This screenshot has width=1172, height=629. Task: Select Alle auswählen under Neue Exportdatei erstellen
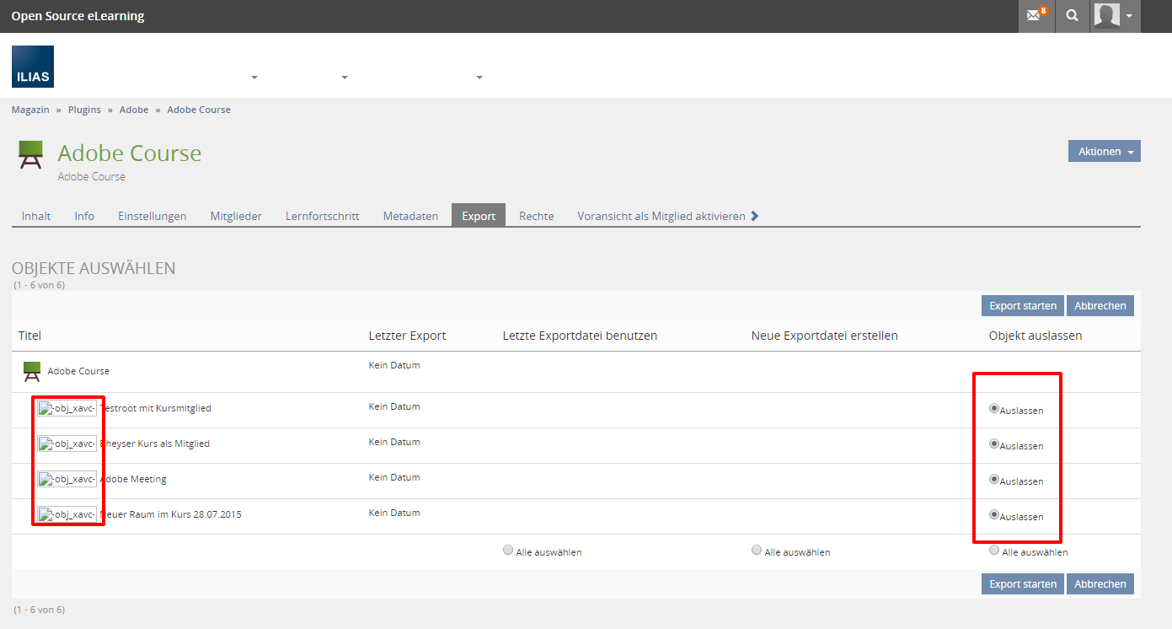[x=757, y=551]
